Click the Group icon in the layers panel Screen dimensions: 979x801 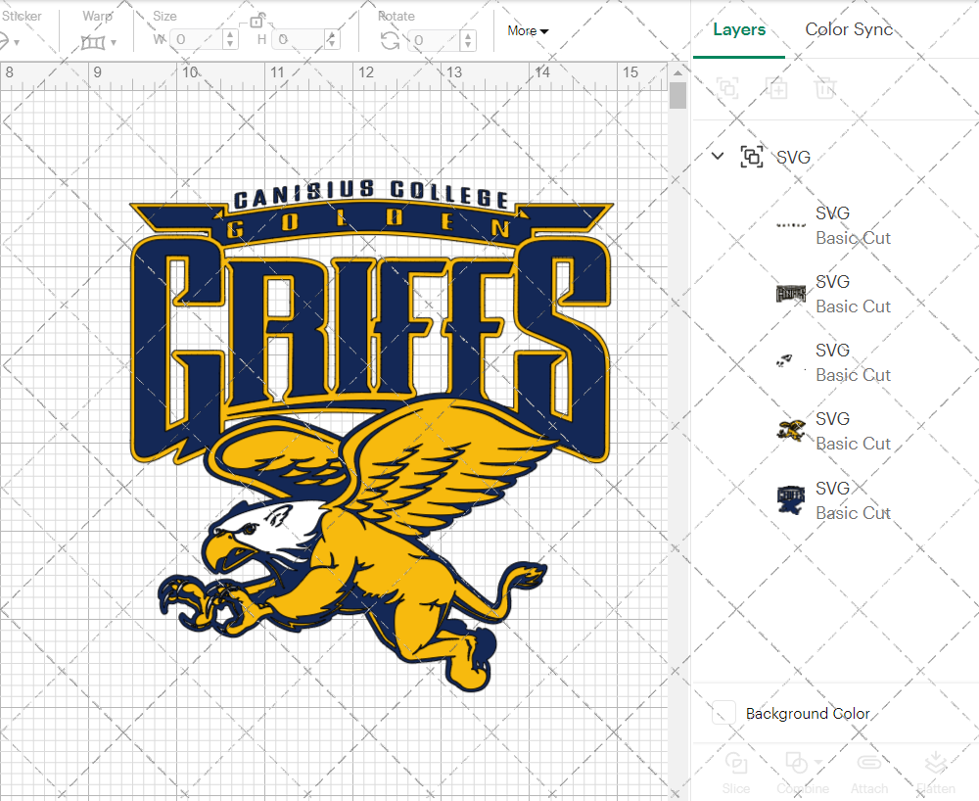[x=752, y=156]
